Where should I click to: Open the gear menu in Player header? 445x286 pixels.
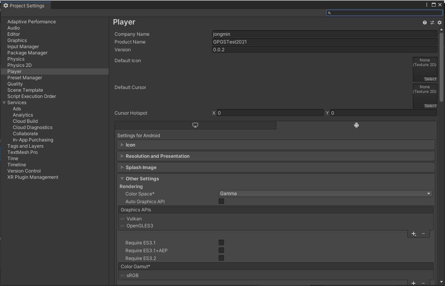click(439, 23)
